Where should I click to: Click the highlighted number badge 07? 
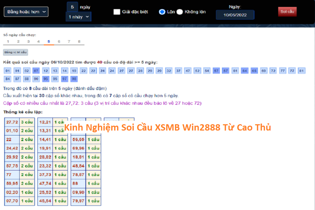(36, 71)
